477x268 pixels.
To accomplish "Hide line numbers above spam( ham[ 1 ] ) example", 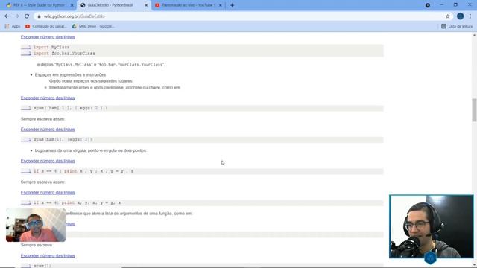I will pos(48,98).
